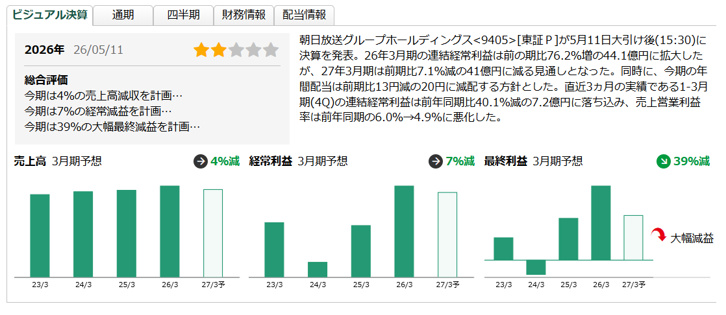Open the 通期 tab
The image size is (726, 315).
(x=123, y=15)
